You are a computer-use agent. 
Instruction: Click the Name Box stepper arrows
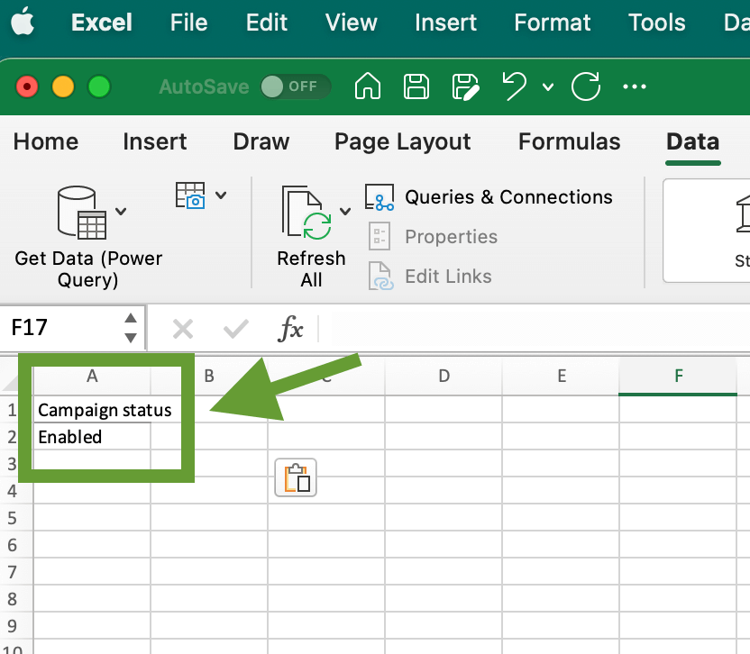point(131,328)
